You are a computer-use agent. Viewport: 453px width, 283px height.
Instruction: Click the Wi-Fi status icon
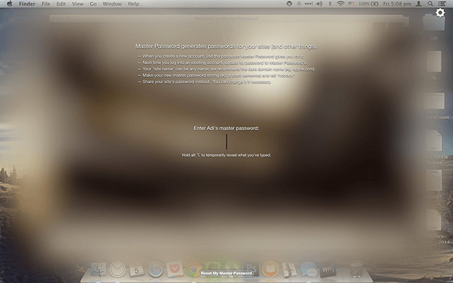[x=340, y=3]
